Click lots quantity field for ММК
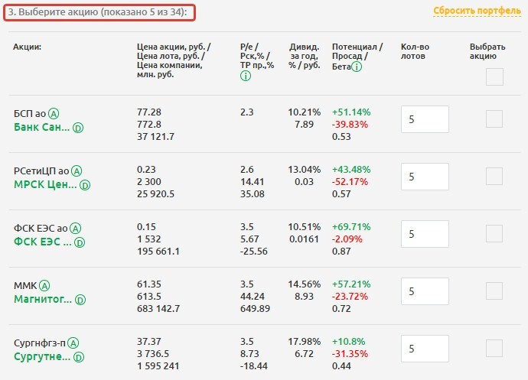 425,291
